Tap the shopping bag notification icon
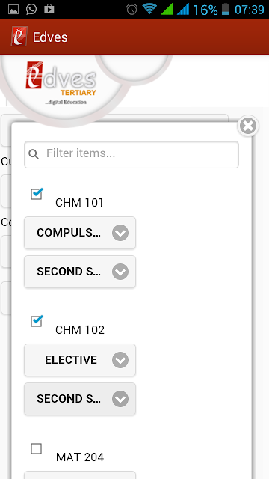Viewport: 269px width, 479px height. click(x=49, y=9)
